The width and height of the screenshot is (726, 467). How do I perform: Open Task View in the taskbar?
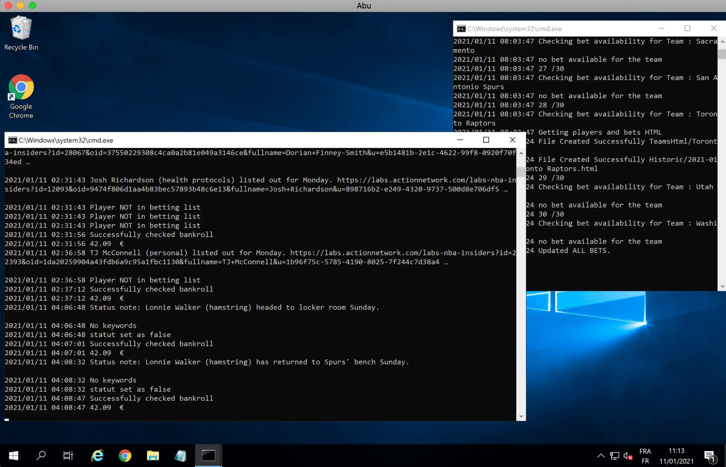click(x=68, y=456)
